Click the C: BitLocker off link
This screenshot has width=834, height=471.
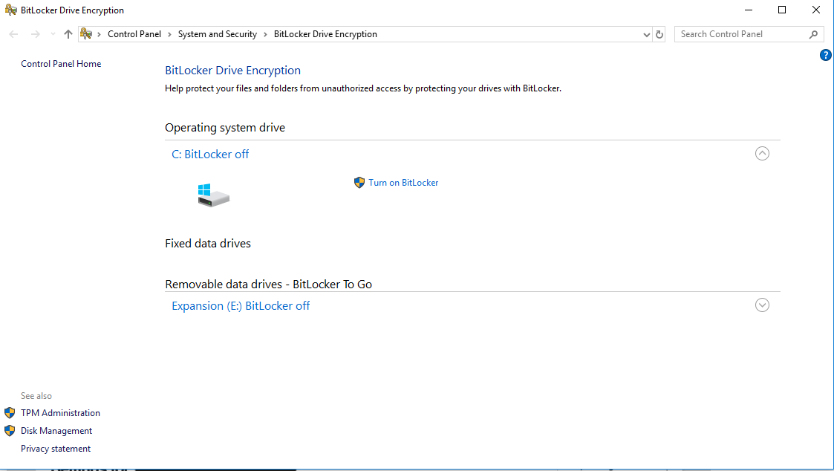point(210,155)
